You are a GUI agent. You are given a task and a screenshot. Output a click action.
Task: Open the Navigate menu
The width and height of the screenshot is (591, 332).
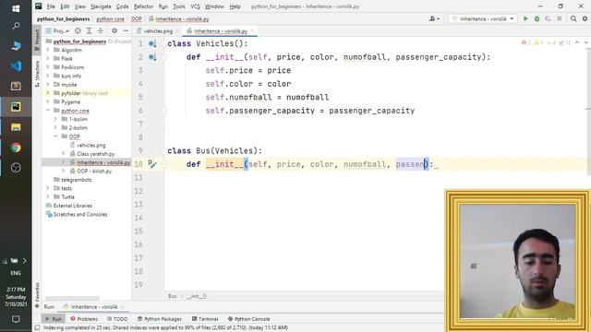(101, 6)
